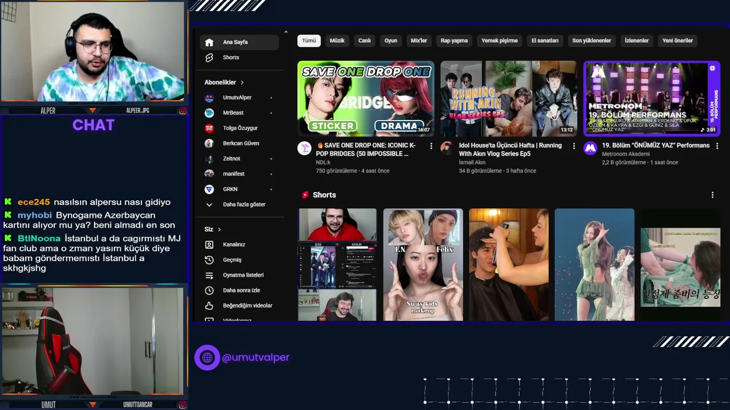The width and height of the screenshot is (730, 410).
Task: Open Daha sonra izle clock icon
Action: pos(209,290)
